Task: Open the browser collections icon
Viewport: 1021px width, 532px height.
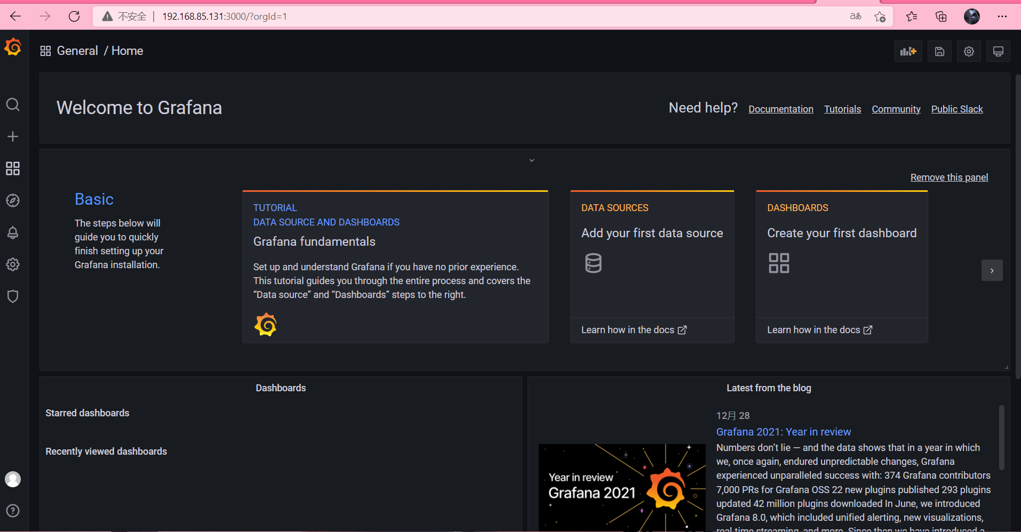Action: pos(941,17)
